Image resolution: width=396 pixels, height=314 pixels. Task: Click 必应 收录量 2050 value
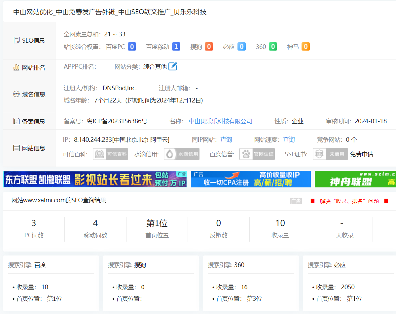pyautogui.click(x=348, y=287)
